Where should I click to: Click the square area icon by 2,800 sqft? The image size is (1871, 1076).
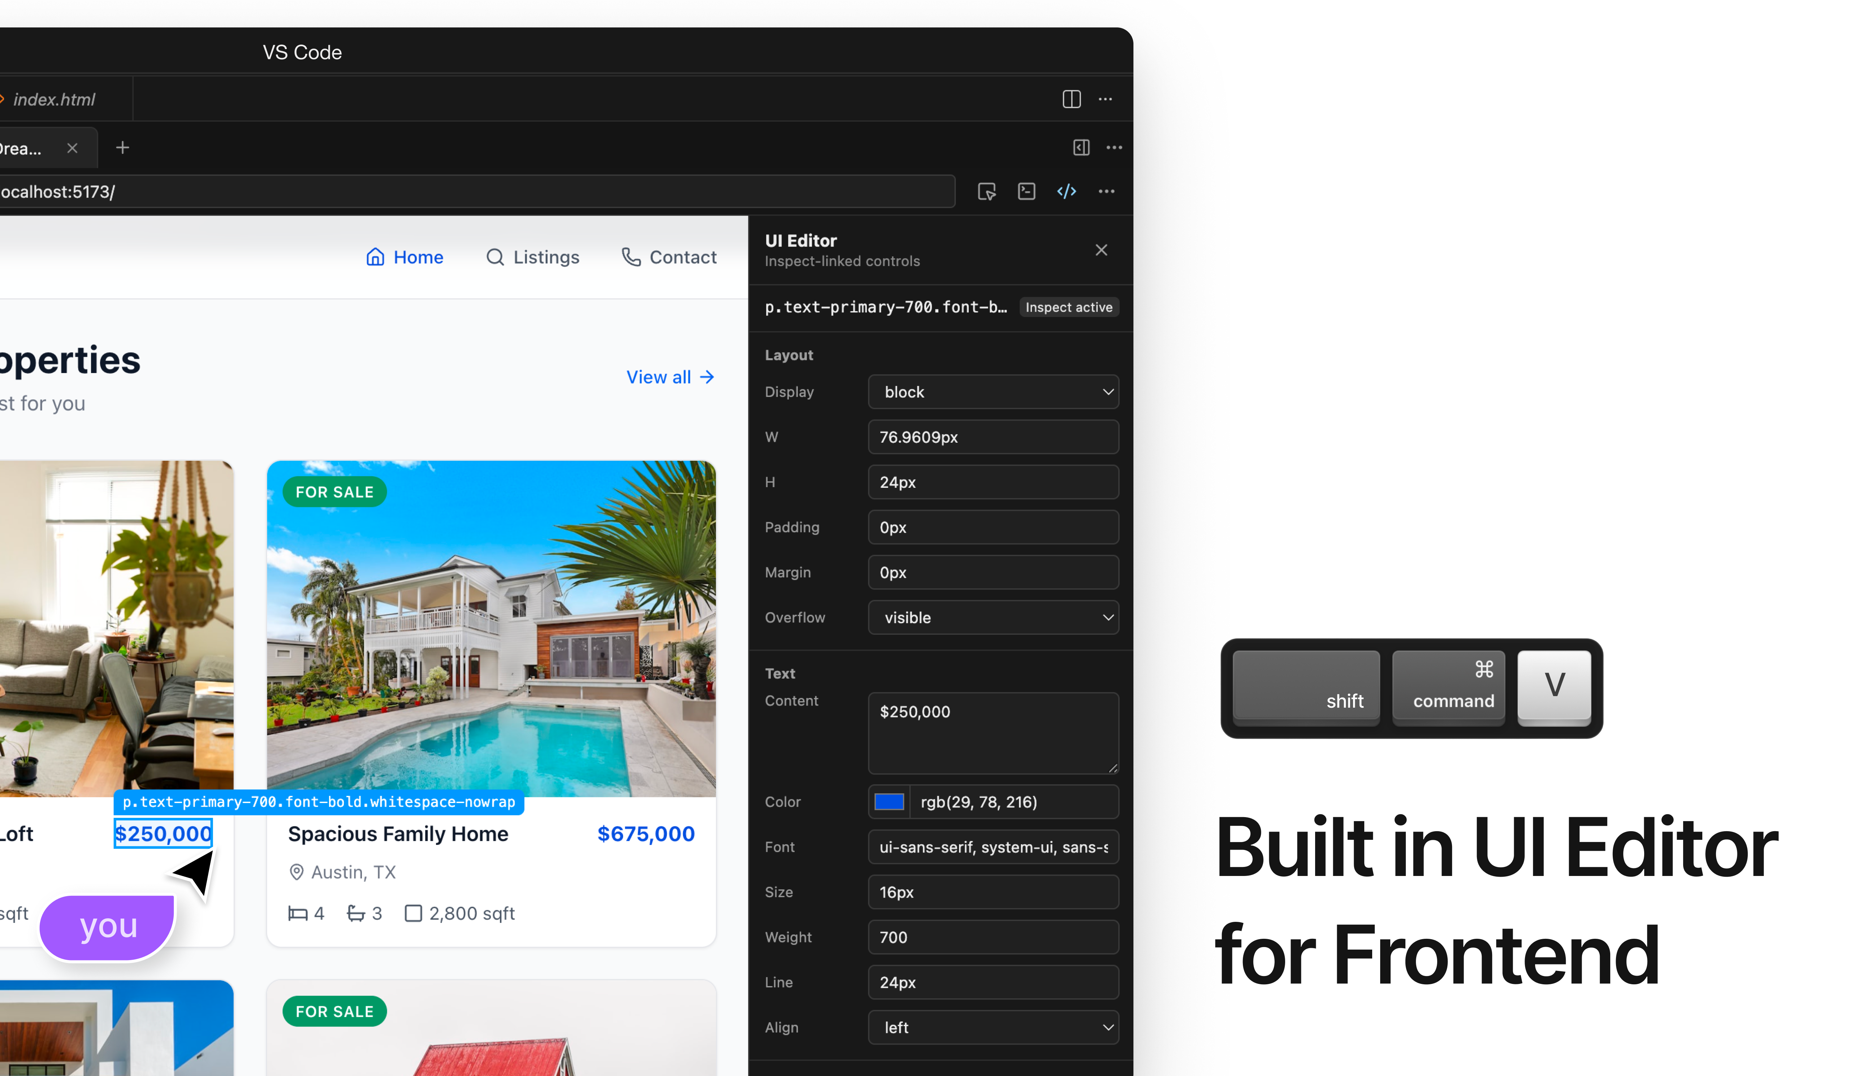(x=413, y=914)
